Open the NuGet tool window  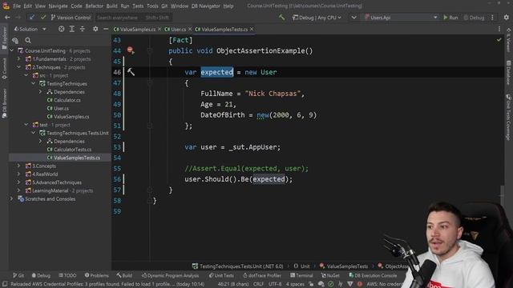330,275
